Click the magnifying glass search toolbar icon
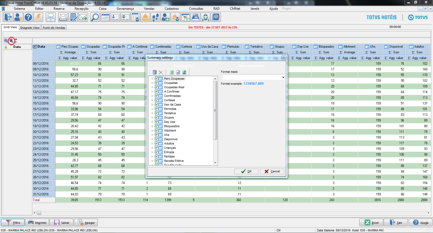Image resolution: width=433 pixels, height=233 pixels. click(95, 17)
